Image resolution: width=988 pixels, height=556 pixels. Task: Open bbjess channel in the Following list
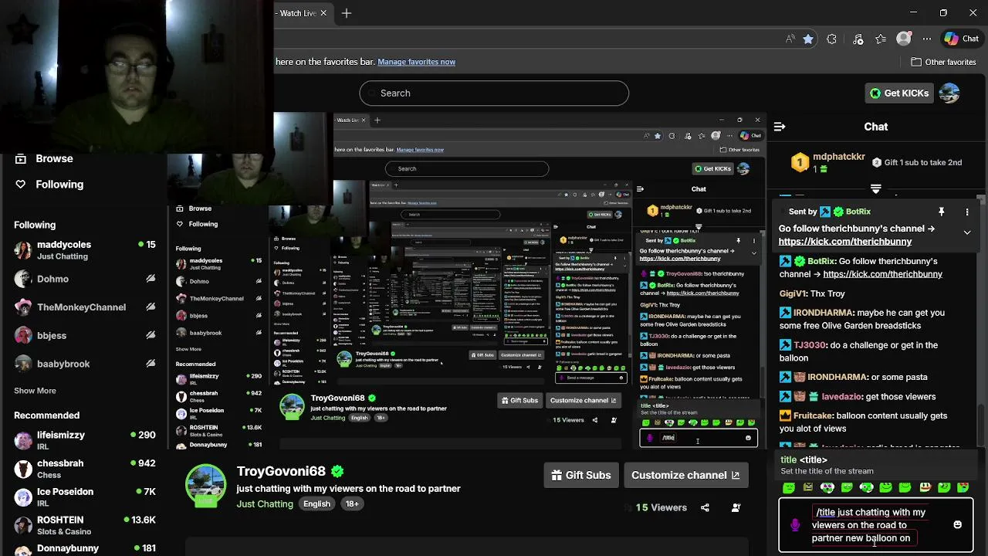[x=85, y=335]
